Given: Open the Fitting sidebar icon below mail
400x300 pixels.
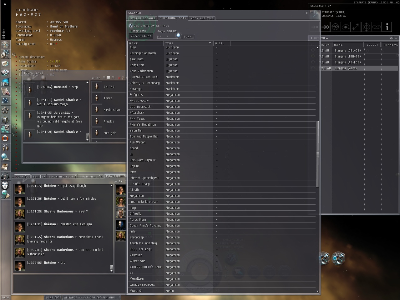Looking at the screenshot, I should pyautogui.click(x=5, y=72).
